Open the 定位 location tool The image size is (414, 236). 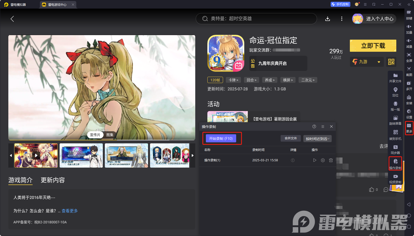[x=395, y=92]
